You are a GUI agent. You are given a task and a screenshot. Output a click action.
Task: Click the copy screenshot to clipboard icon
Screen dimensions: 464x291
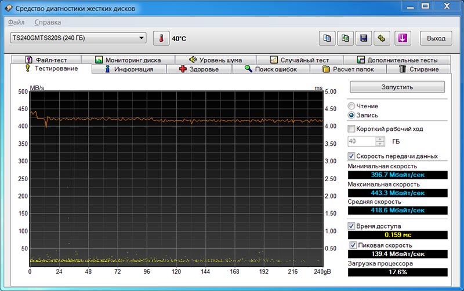(345, 38)
